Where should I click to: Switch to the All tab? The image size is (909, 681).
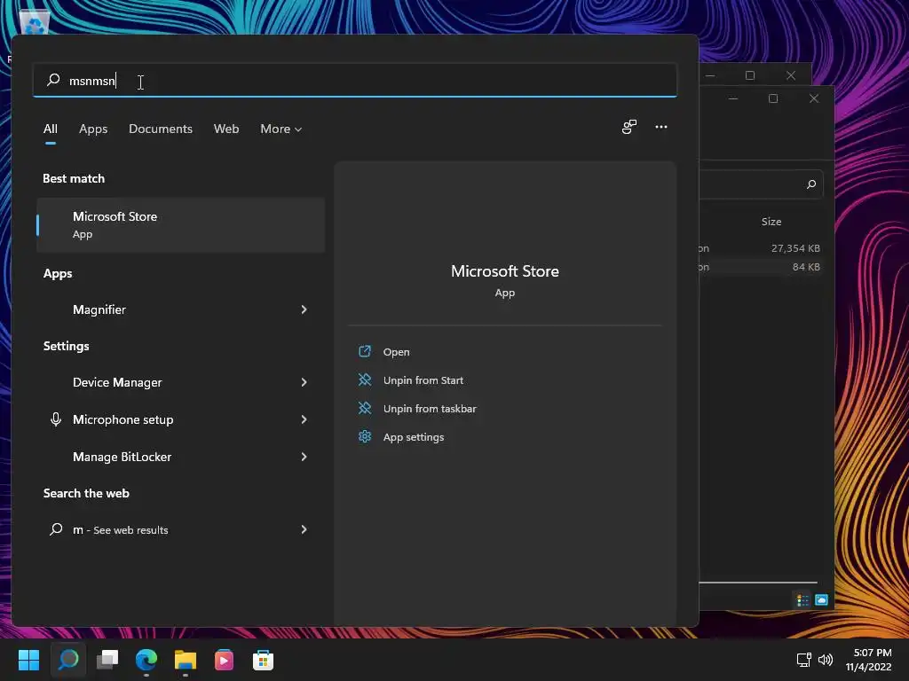pyautogui.click(x=51, y=129)
